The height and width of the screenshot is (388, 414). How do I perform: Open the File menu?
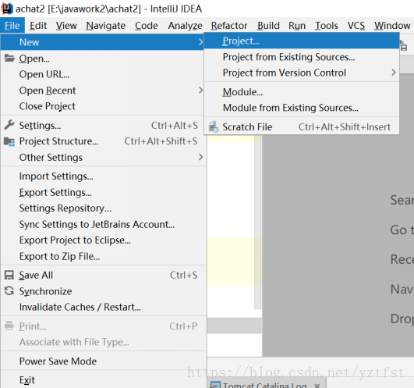12,26
